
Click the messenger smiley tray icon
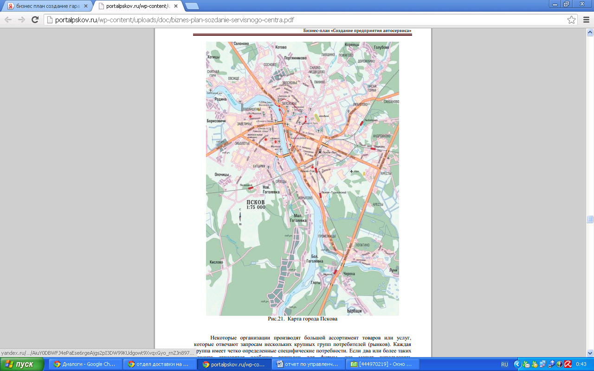[535, 365]
